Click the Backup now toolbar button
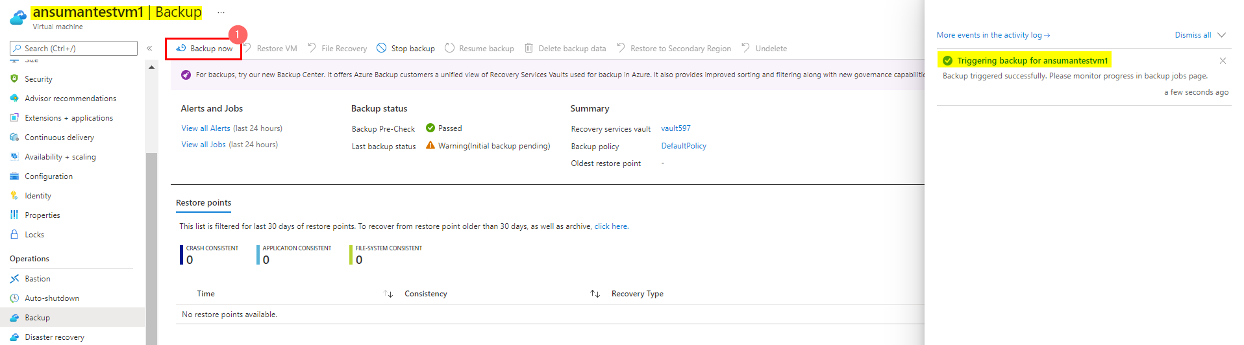Image resolution: width=1244 pixels, height=345 pixels. (x=204, y=49)
